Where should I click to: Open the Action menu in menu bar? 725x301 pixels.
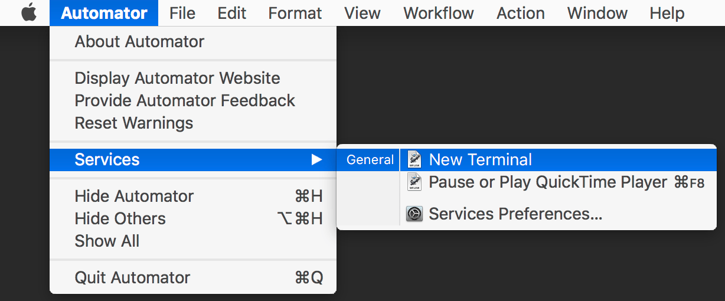coord(521,13)
